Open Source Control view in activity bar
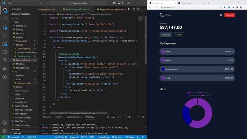 [x=5, y=27]
